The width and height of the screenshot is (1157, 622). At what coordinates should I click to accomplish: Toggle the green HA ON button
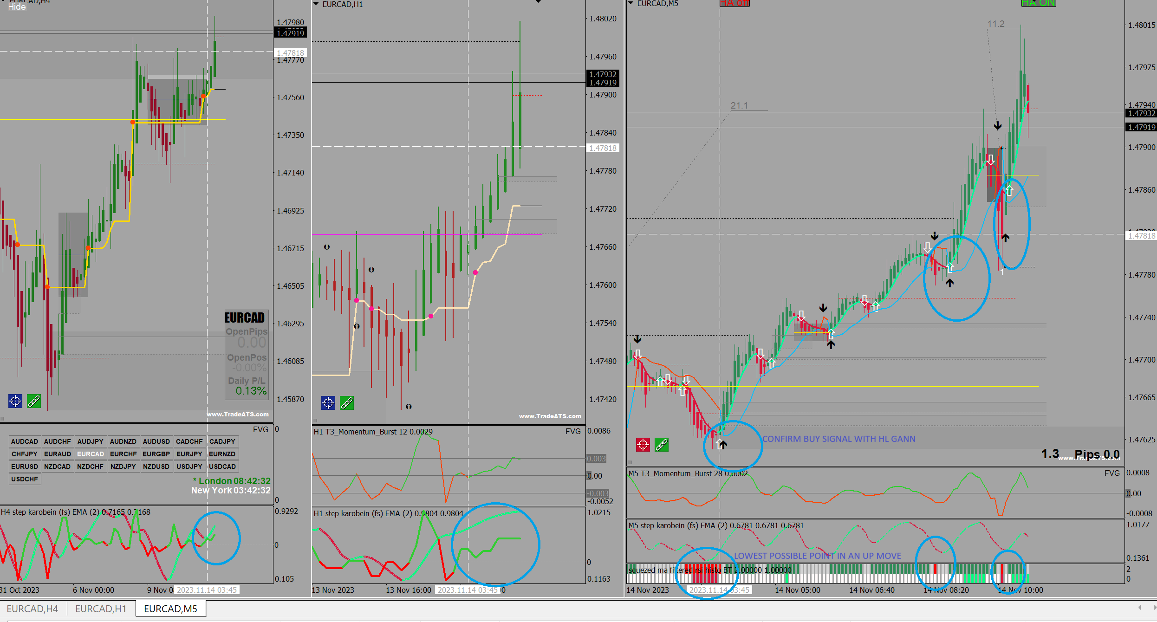(1039, 3)
